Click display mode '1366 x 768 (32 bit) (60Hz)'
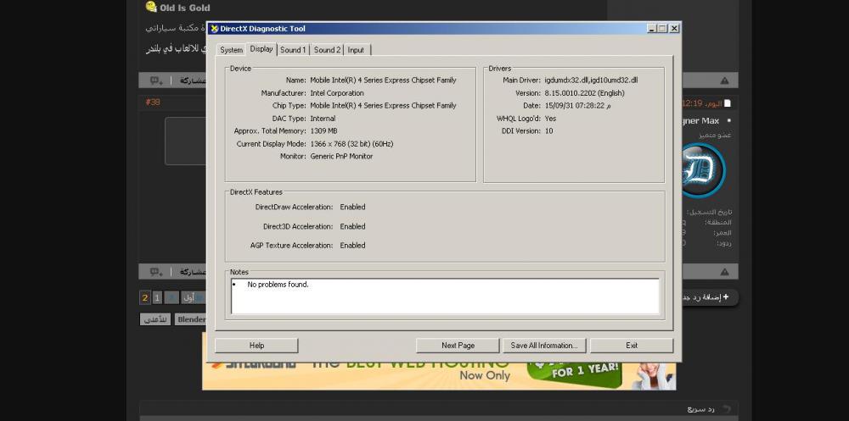The image size is (849, 421). tap(351, 144)
